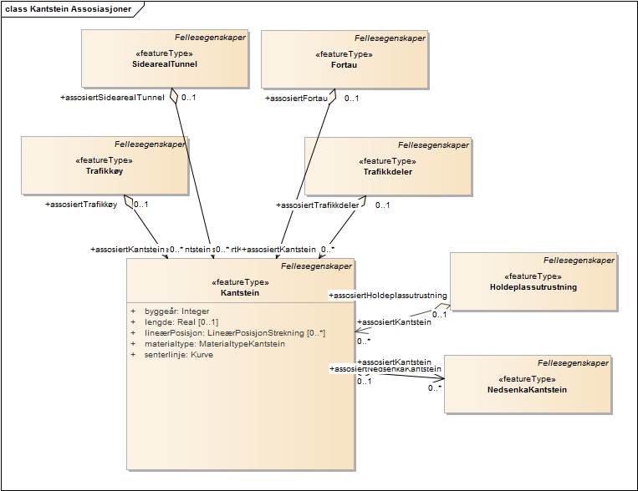Click the Kantstein class header name
638x491 pixels.
pyautogui.click(x=240, y=293)
